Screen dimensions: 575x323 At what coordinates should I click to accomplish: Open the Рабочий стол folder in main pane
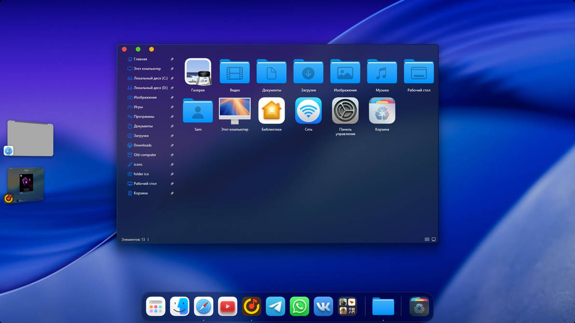(419, 71)
